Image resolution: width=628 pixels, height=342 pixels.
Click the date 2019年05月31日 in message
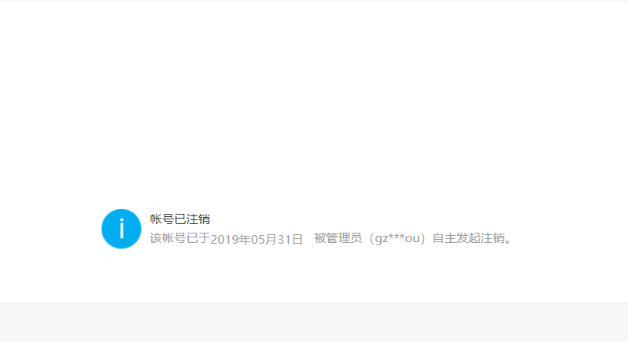click(x=257, y=239)
